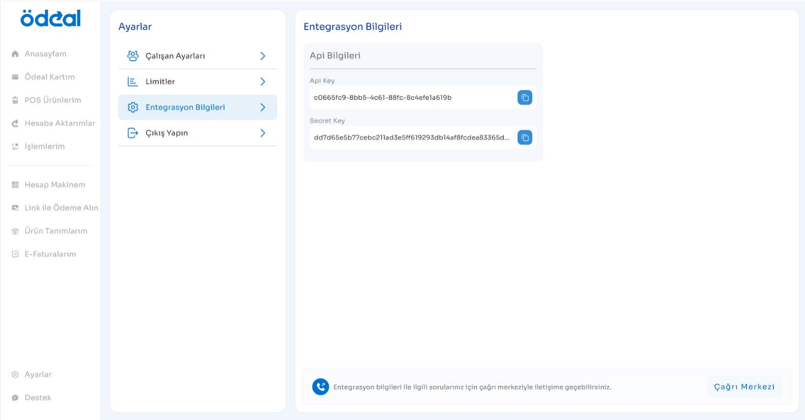The width and height of the screenshot is (805, 420).
Task: Click the Api Key text field
Action: coord(412,98)
